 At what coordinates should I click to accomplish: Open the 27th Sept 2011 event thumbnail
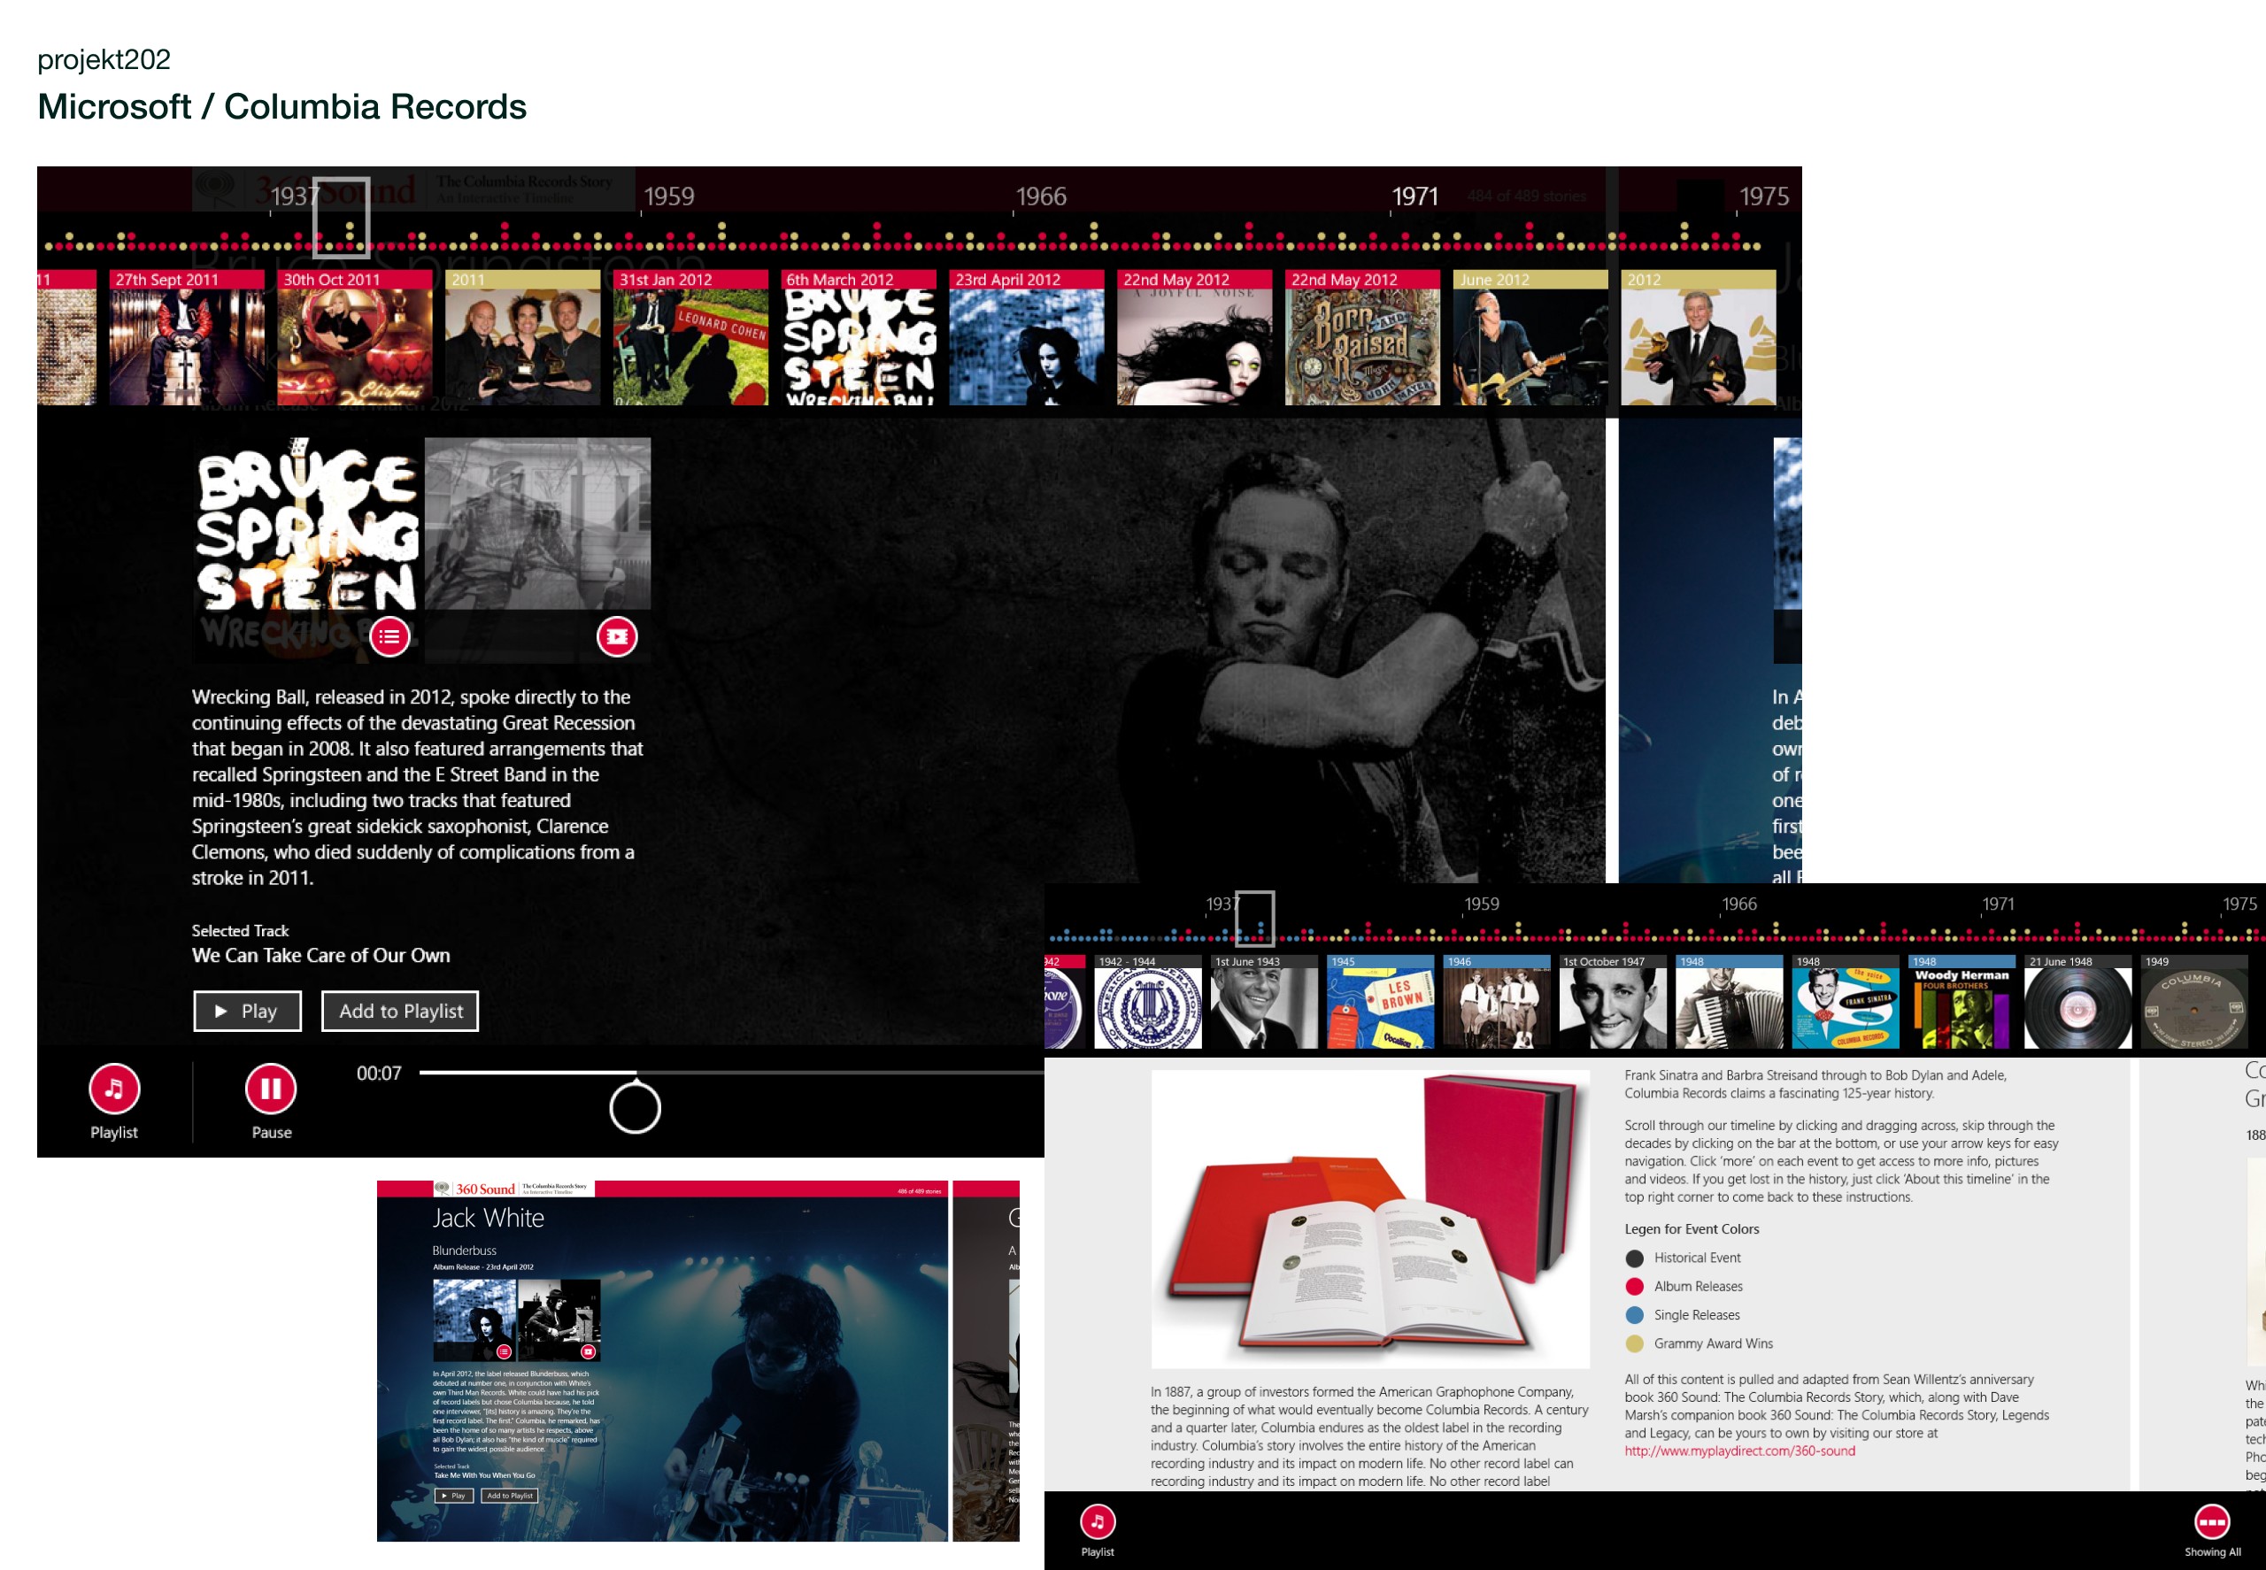point(187,337)
